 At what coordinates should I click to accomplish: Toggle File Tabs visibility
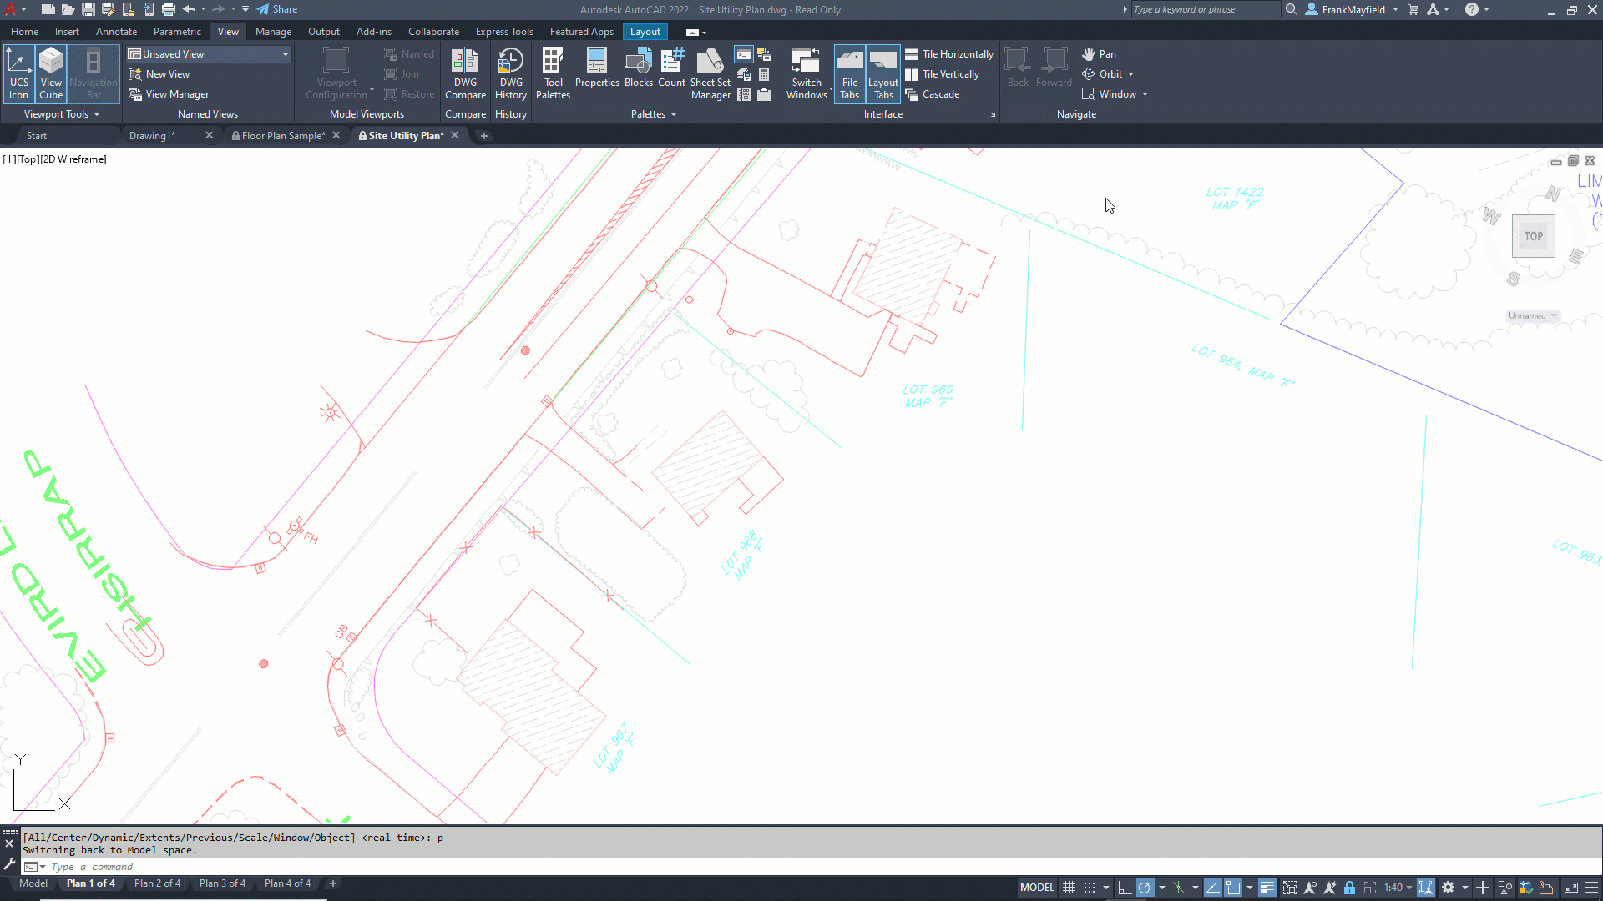[849, 73]
